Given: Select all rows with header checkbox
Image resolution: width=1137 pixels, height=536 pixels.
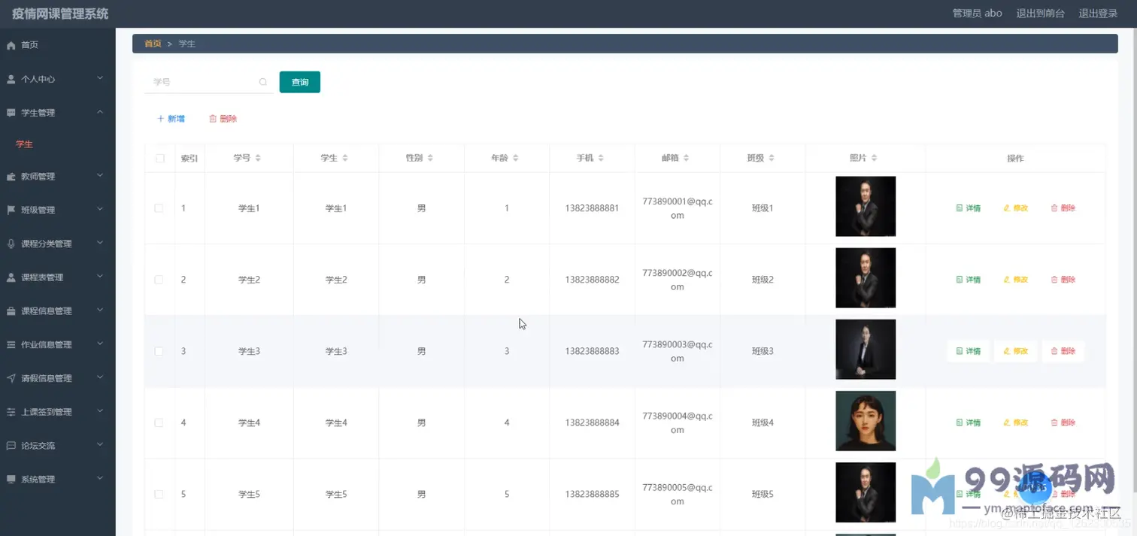Looking at the screenshot, I should tap(159, 159).
